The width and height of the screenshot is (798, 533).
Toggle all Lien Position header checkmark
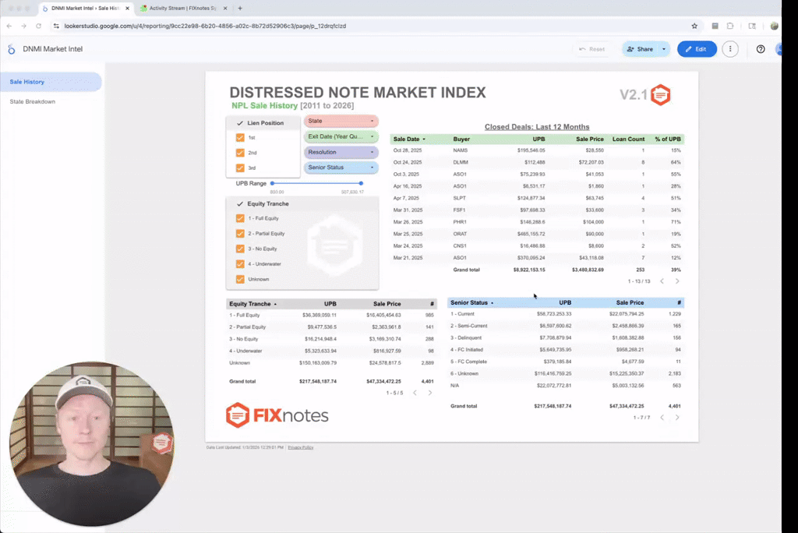[x=240, y=123]
